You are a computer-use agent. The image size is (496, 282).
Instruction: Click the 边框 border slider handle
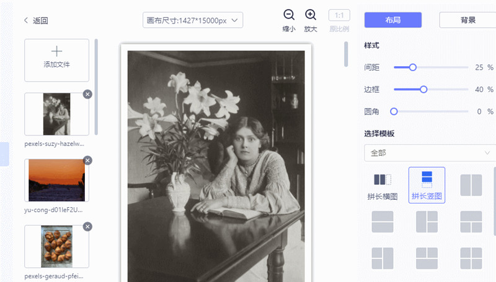[423, 89]
